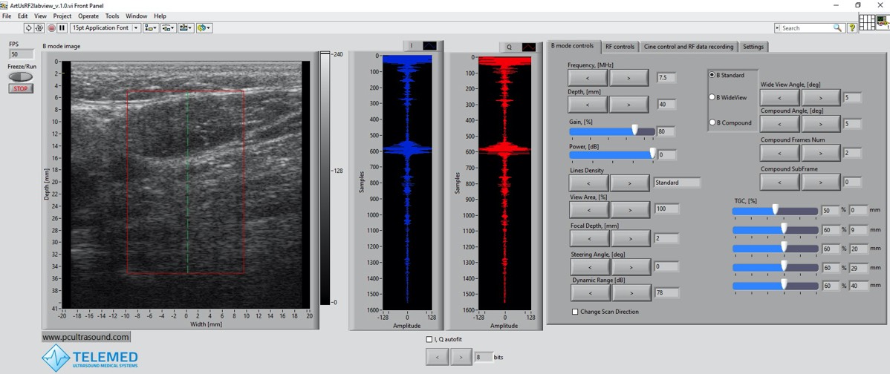Select the B mode controls tab

tap(573, 46)
